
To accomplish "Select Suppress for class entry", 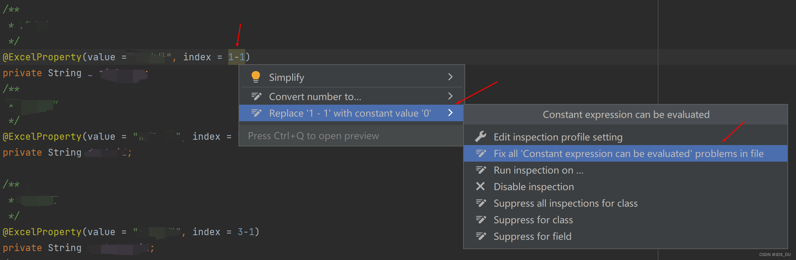I will 625,220.
